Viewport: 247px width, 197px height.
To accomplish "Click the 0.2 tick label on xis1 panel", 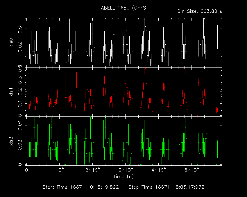I will click(x=20, y=92).
